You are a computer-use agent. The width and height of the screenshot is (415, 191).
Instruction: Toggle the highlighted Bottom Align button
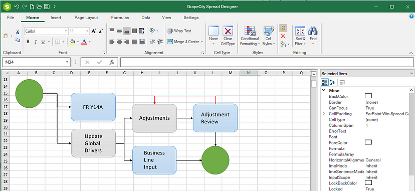click(x=127, y=31)
